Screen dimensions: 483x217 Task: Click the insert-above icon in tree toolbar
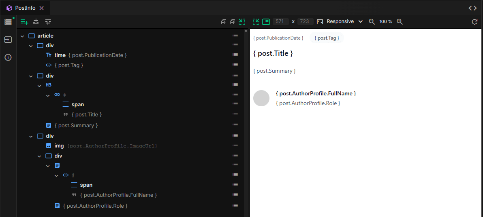[36, 22]
